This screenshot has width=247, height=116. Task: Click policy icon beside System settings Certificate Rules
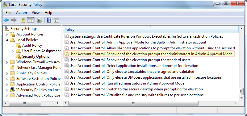pyautogui.click(x=67, y=36)
